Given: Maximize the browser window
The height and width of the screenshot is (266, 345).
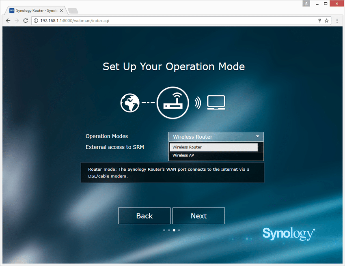Looking at the screenshot, I should click(x=326, y=4).
